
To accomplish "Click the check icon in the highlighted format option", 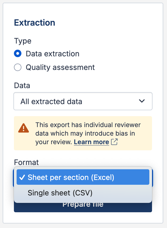I will click(x=23, y=177).
